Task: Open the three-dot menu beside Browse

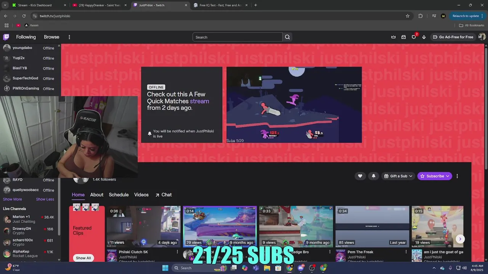Action: 69,37
